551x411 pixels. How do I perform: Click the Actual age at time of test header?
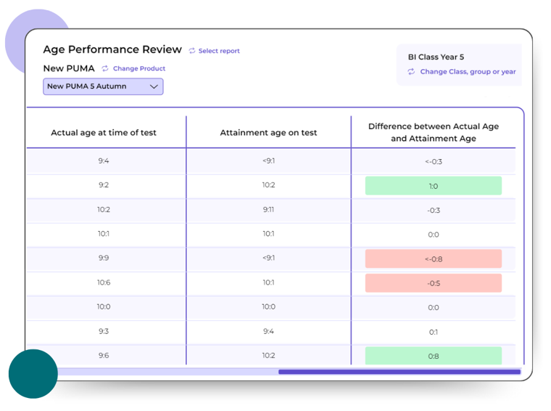coord(104,132)
